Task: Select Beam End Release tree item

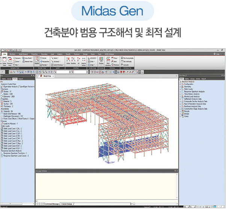Action: tap(11, 114)
